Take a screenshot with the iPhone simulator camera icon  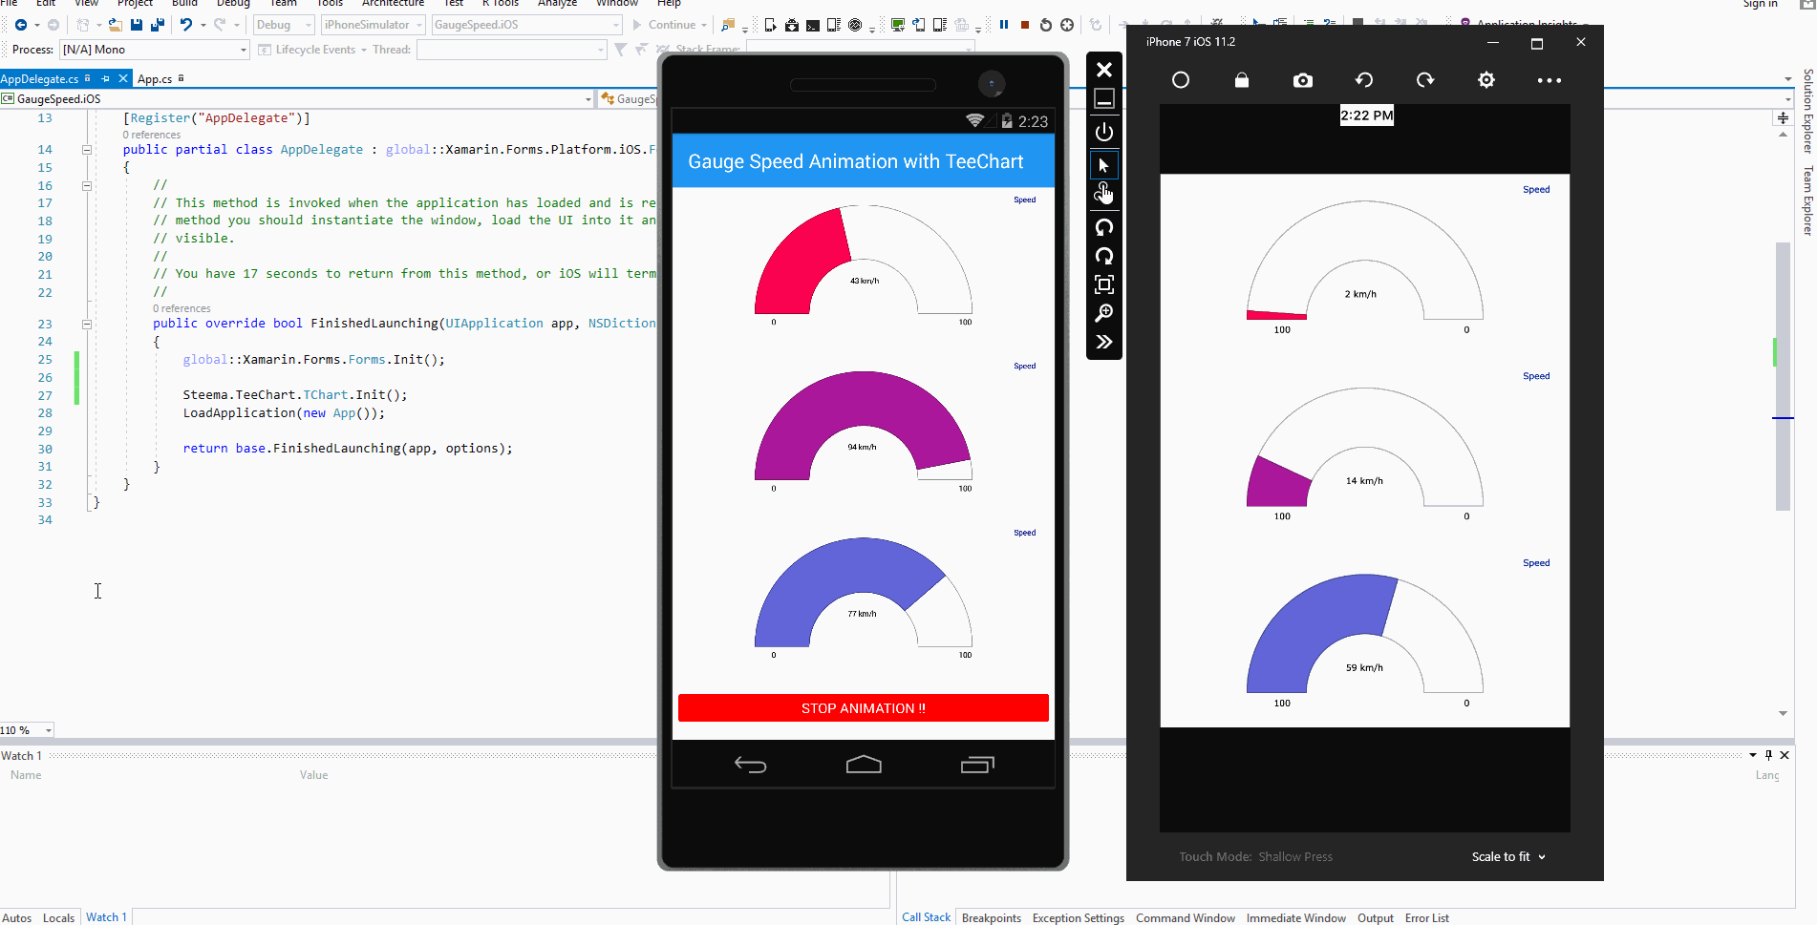pyautogui.click(x=1303, y=80)
